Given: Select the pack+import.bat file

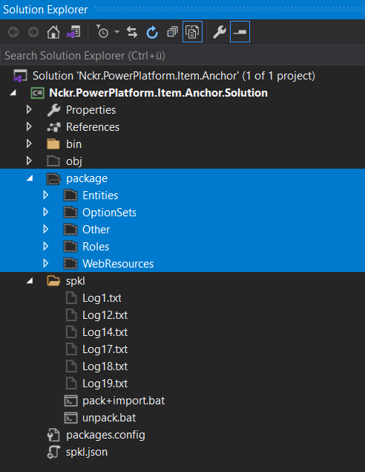Looking at the screenshot, I should tap(123, 401).
